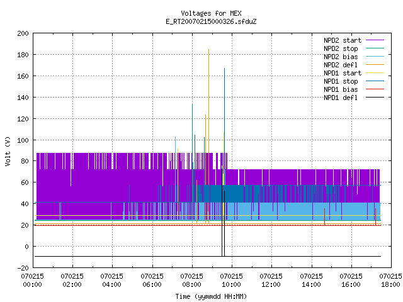403x302 pixels.
Task: Click the red spike near 14:40
Action: click(x=325, y=217)
